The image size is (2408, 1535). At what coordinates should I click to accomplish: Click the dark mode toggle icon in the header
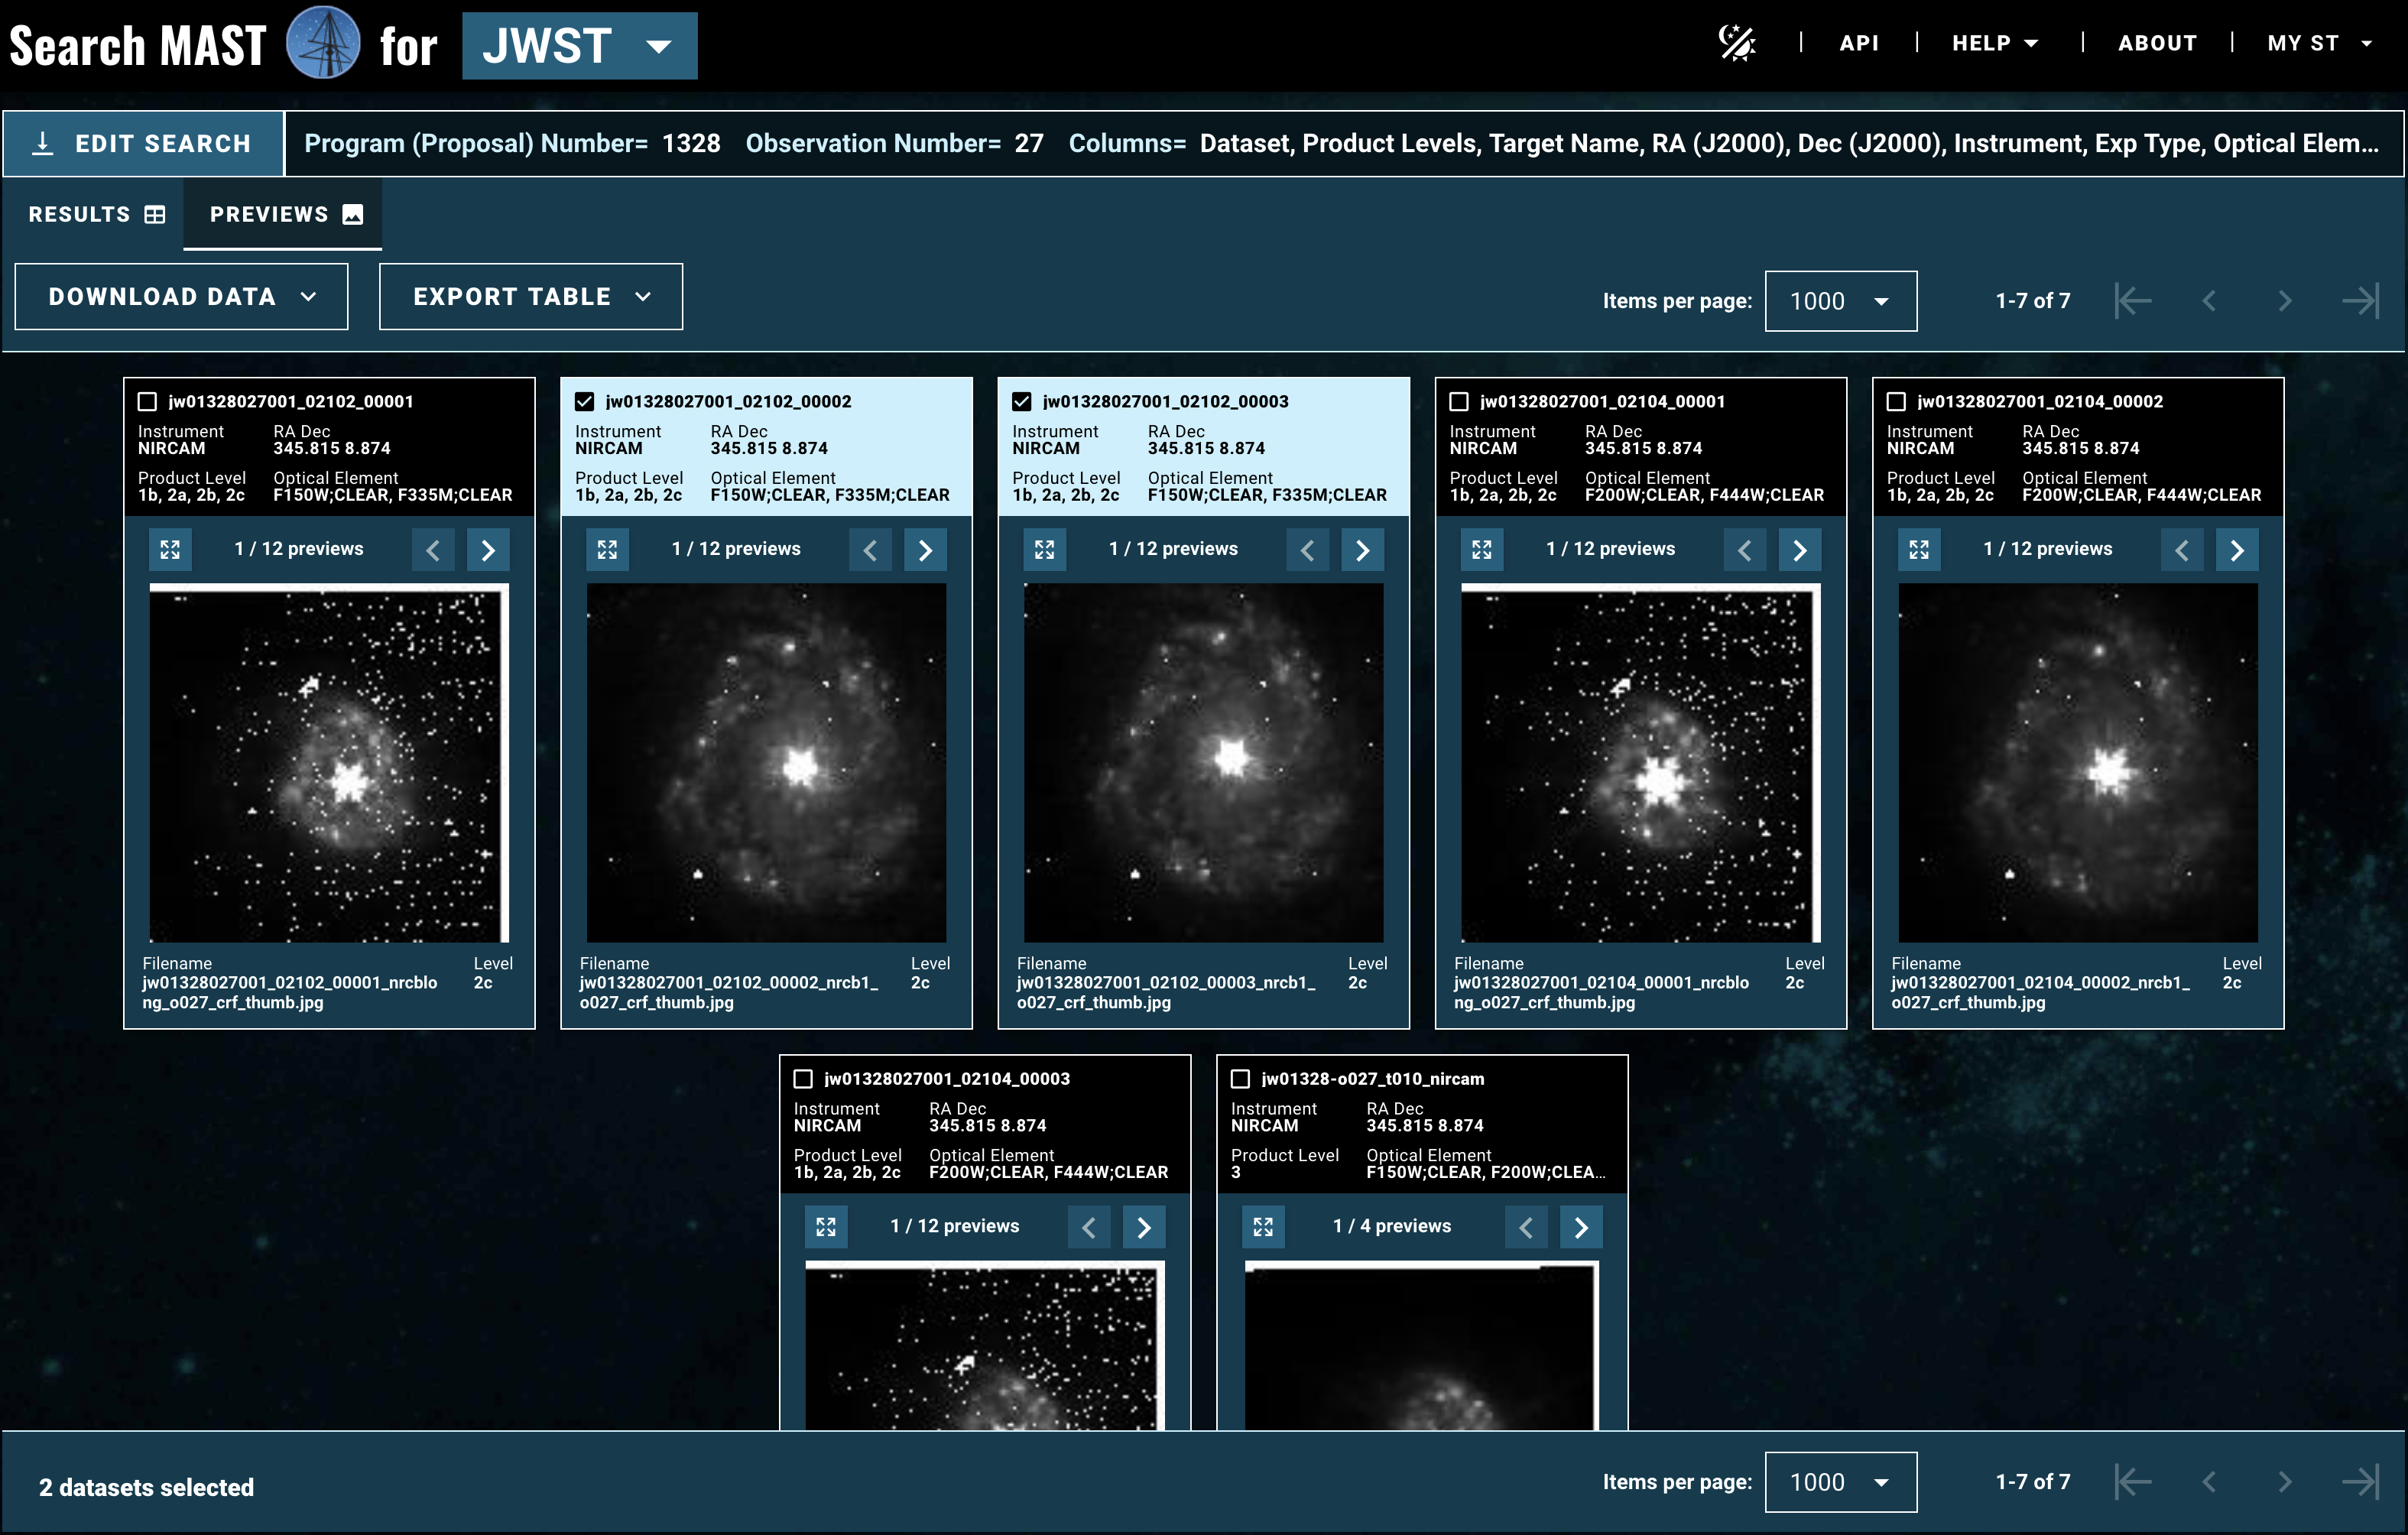tap(1738, 43)
